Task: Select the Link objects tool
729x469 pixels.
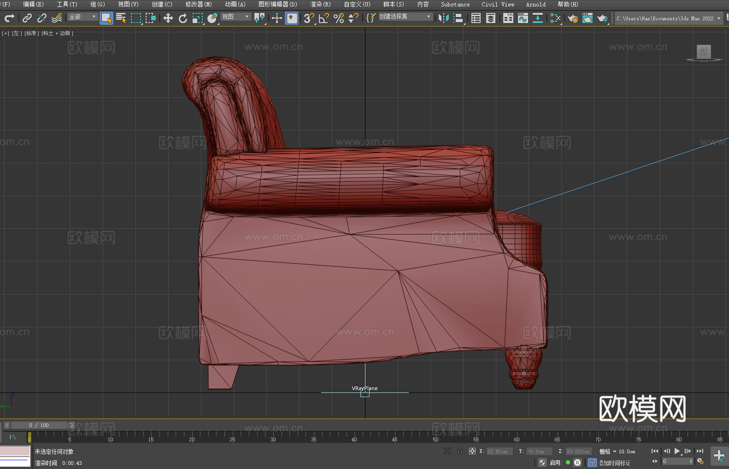Action: coord(27,18)
